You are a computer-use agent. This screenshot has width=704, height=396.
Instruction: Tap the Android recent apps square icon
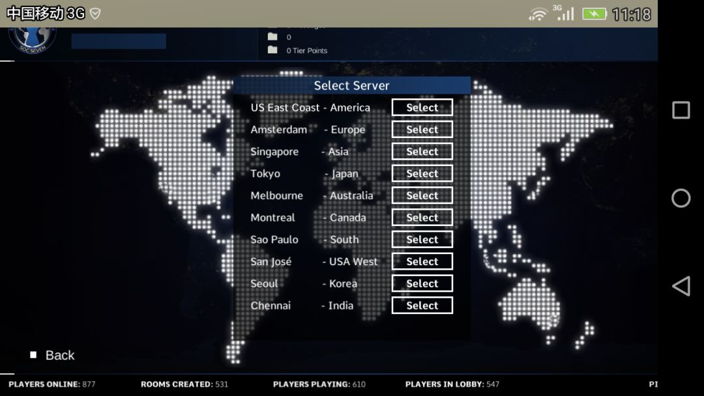pos(681,110)
